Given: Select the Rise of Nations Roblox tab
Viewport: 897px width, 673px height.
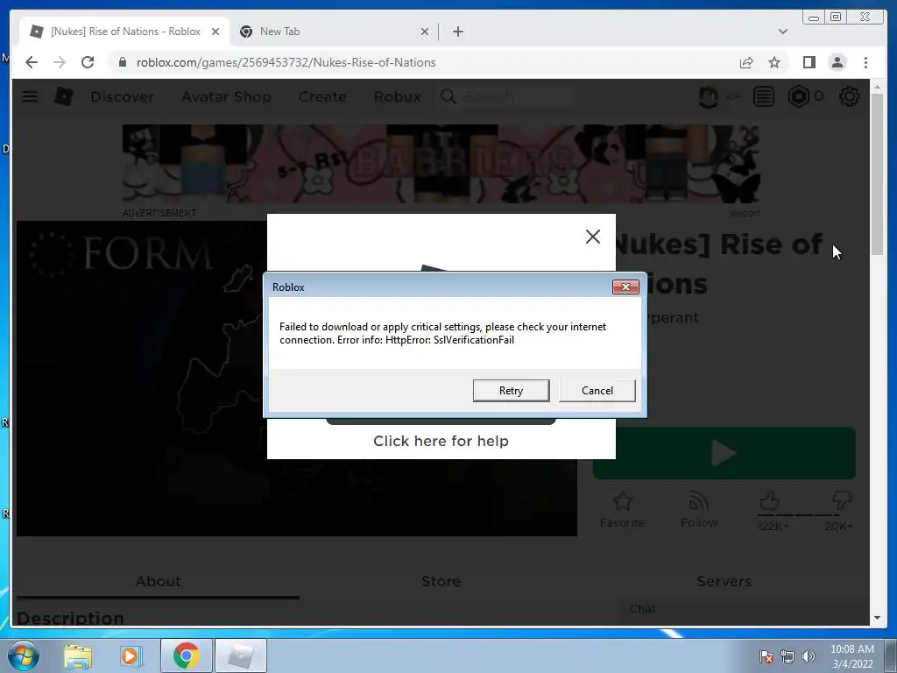Looking at the screenshot, I should (x=124, y=32).
